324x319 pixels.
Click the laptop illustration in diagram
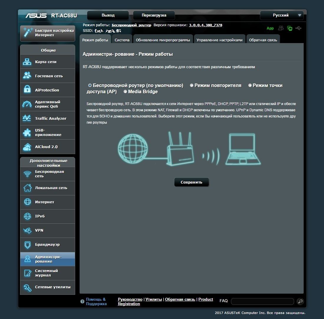pyautogui.click(x=243, y=149)
